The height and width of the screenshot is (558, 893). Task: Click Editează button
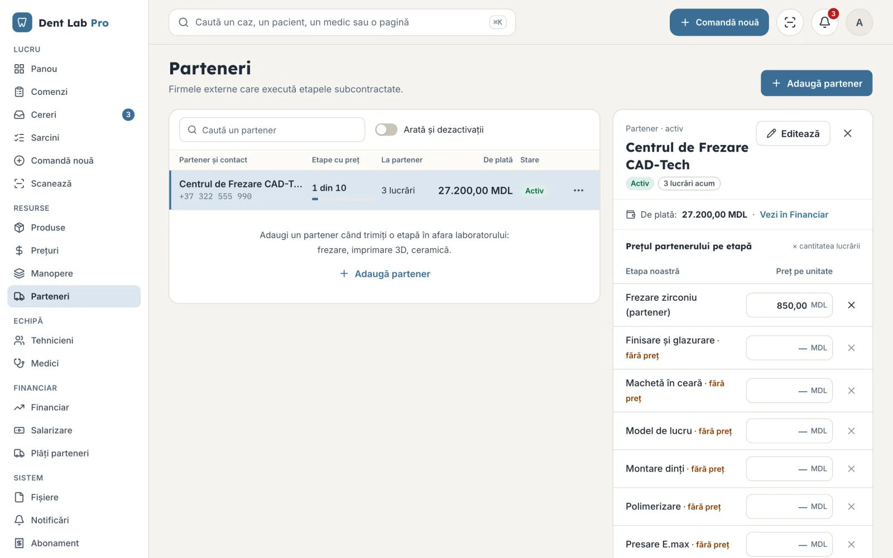point(793,133)
